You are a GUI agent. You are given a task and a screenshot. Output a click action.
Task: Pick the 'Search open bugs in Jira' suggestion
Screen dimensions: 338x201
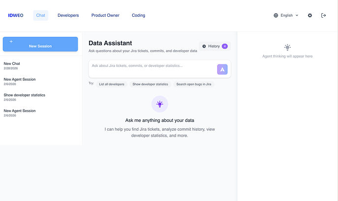[194, 84]
